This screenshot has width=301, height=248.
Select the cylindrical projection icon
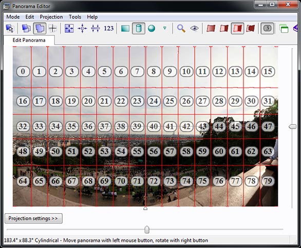138,28
